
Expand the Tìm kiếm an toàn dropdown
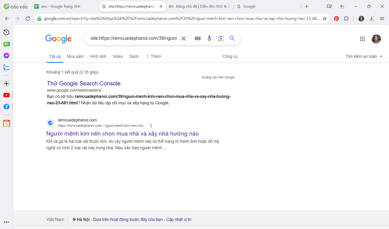[364, 56]
